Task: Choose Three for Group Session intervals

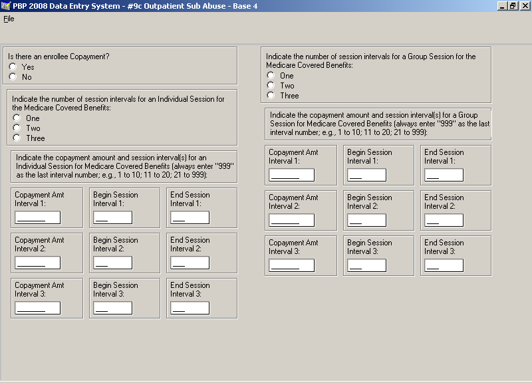Action: click(271, 95)
